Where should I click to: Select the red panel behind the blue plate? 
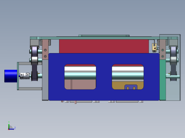(104, 46)
